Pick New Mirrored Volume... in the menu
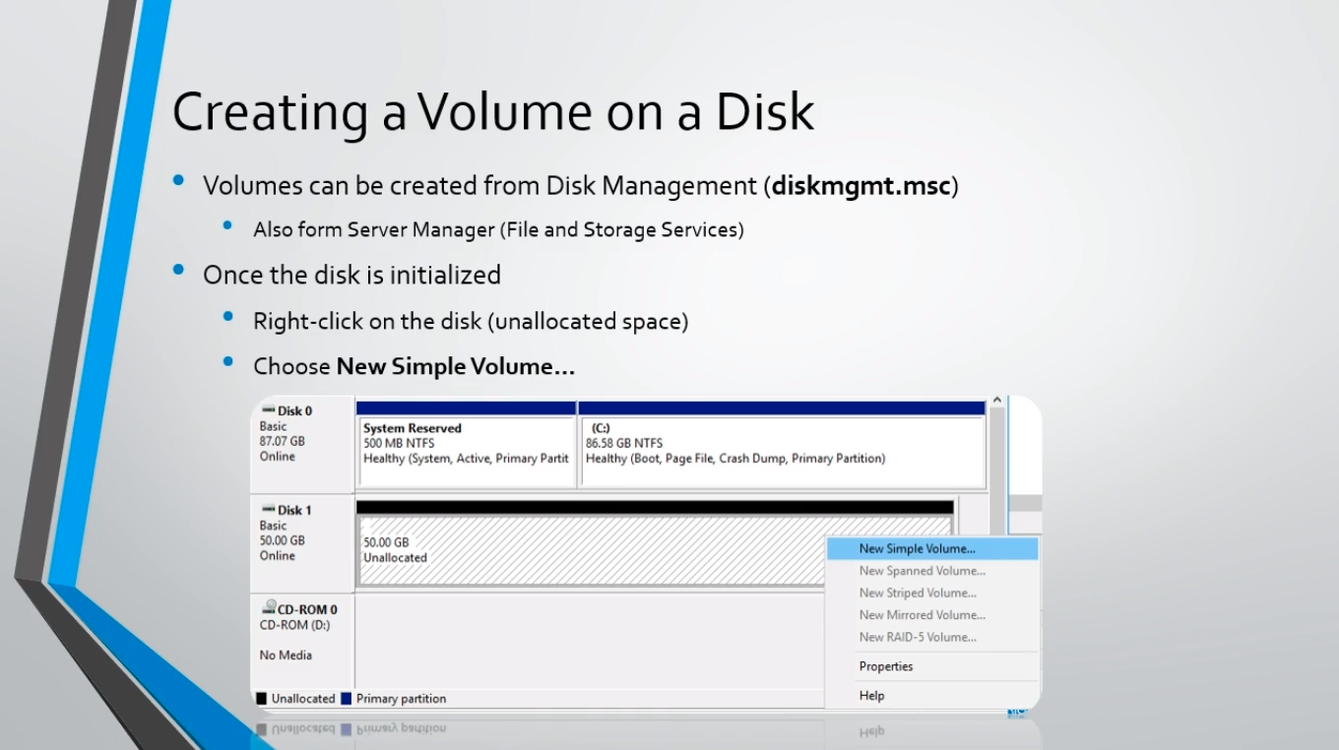The width and height of the screenshot is (1339, 750). point(922,615)
